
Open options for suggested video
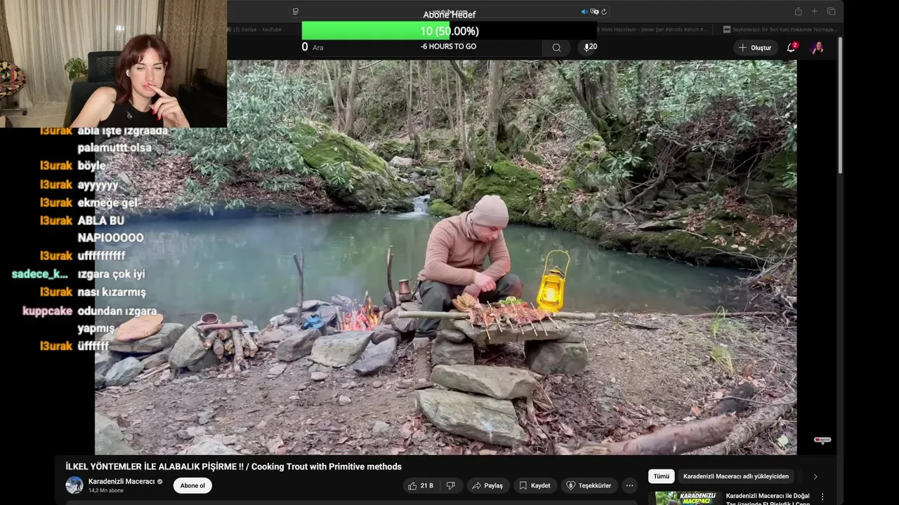822,497
